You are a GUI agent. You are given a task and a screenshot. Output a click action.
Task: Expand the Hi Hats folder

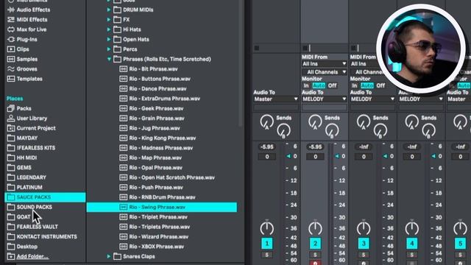pyautogui.click(x=109, y=29)
